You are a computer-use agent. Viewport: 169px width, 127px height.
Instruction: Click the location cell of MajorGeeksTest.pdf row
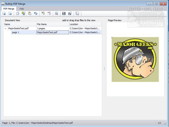(85, 28)
